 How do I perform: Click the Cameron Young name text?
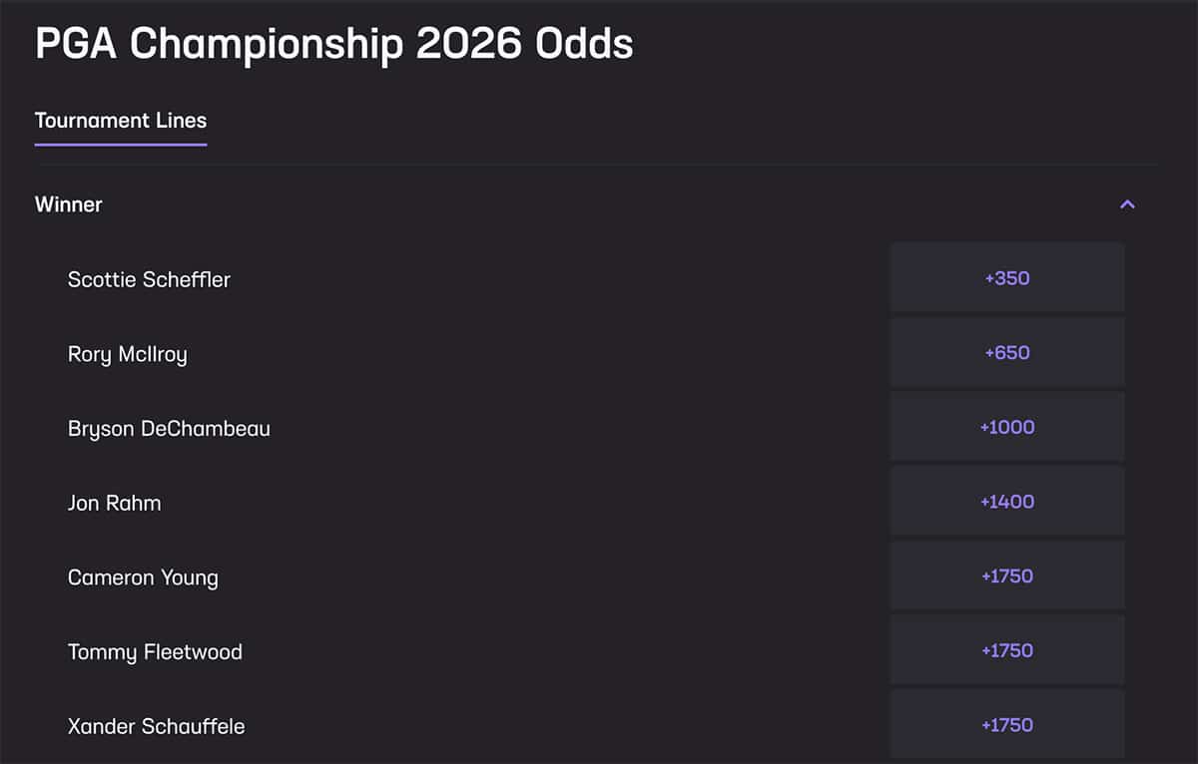coord(143,576)
